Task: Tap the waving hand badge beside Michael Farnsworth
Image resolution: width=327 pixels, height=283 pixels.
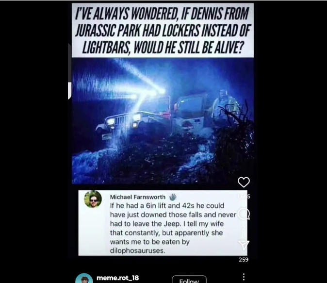Action: [x=173, y=197]
